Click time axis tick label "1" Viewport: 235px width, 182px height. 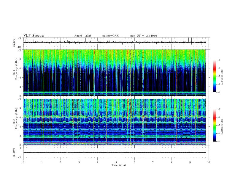click(x=42, y=162)
